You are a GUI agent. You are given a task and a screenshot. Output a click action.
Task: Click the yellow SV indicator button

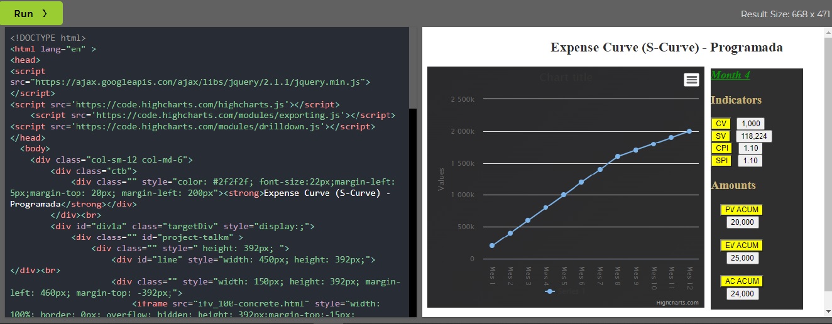coord(721,136)
